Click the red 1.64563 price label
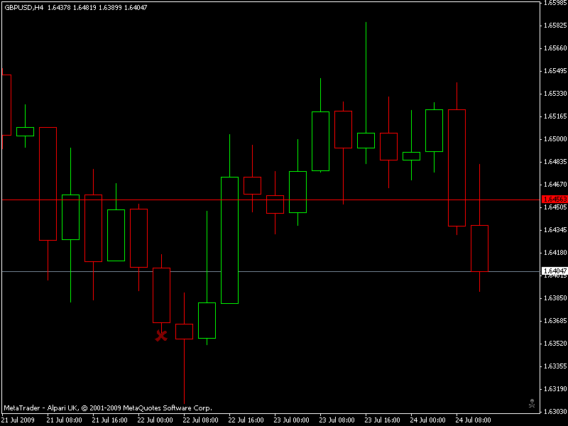This screenshot has width=568, height=426. pos(555,200)
